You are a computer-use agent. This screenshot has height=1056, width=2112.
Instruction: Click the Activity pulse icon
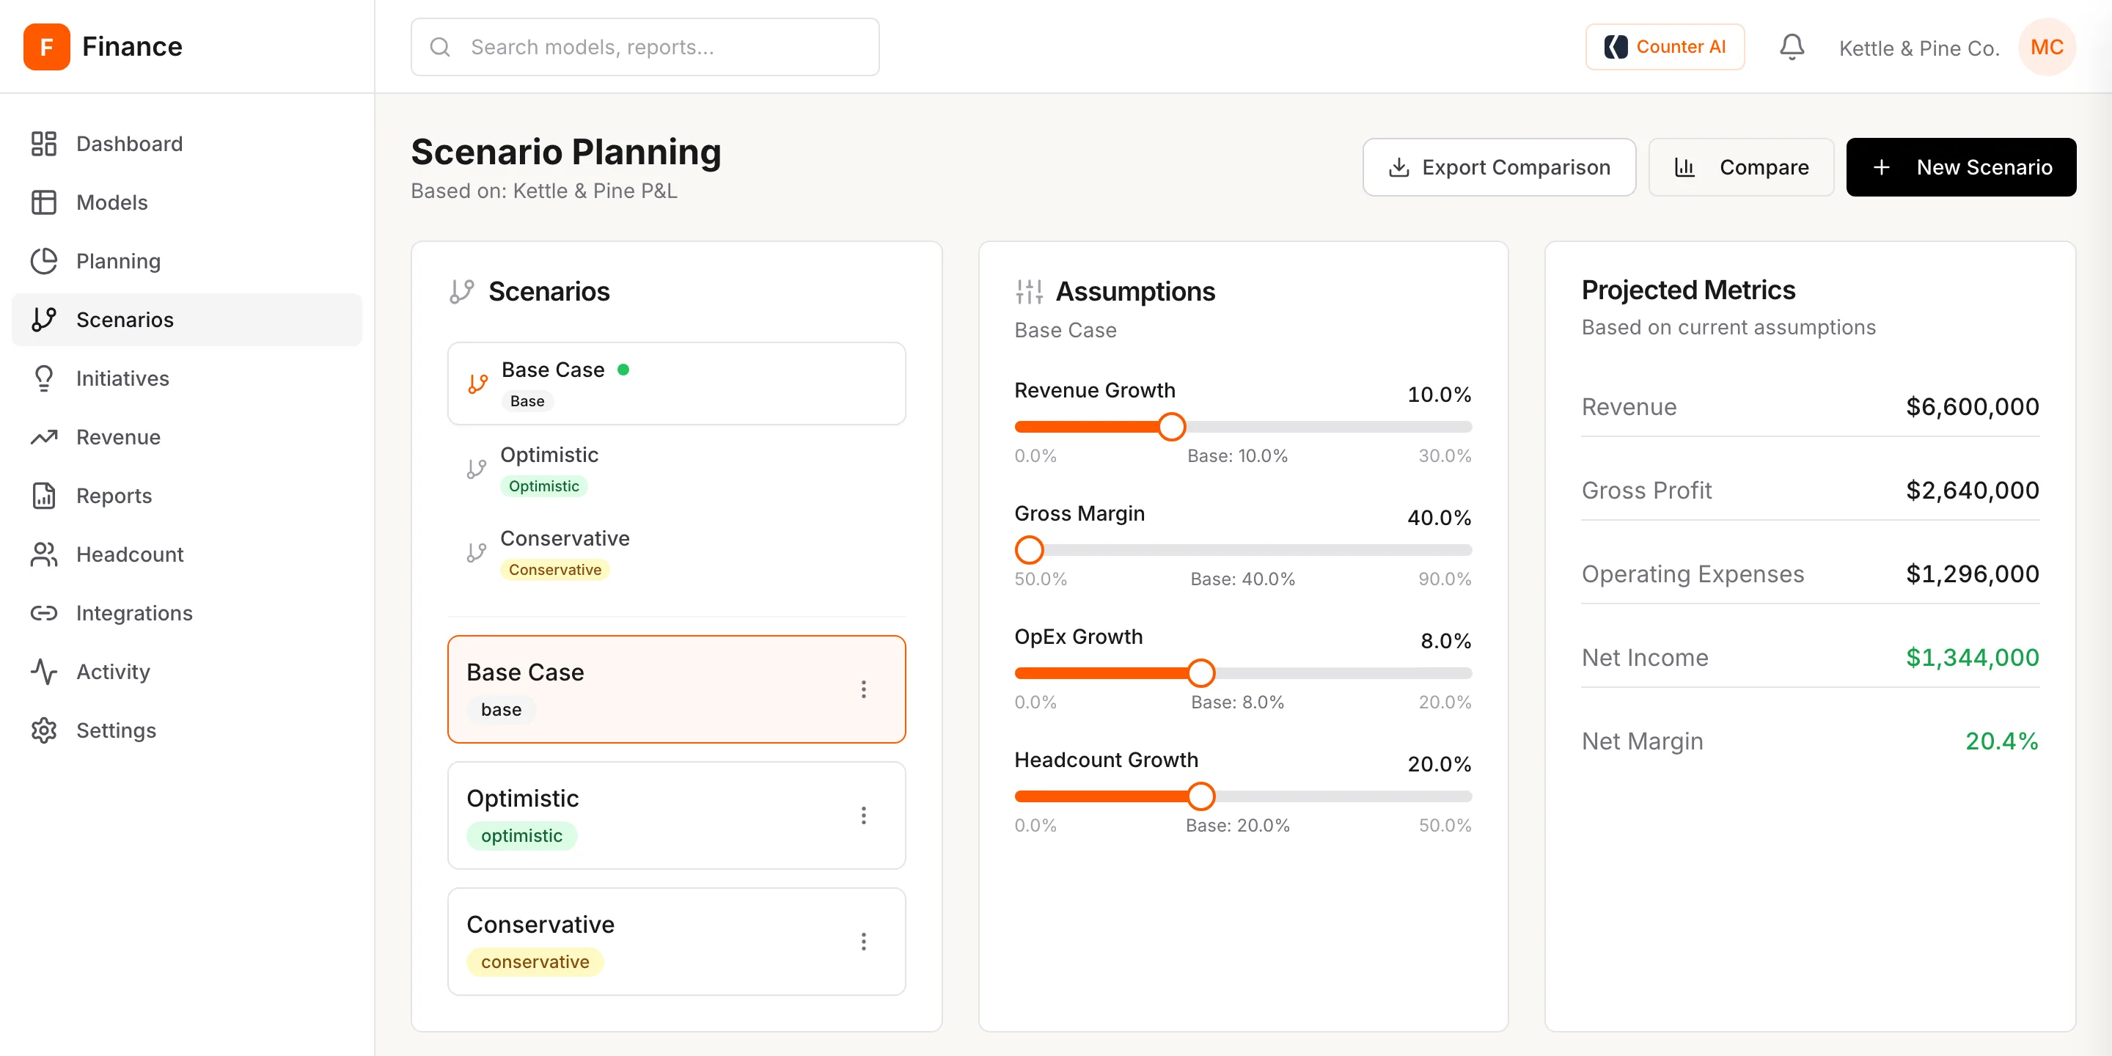coord(43,672)
